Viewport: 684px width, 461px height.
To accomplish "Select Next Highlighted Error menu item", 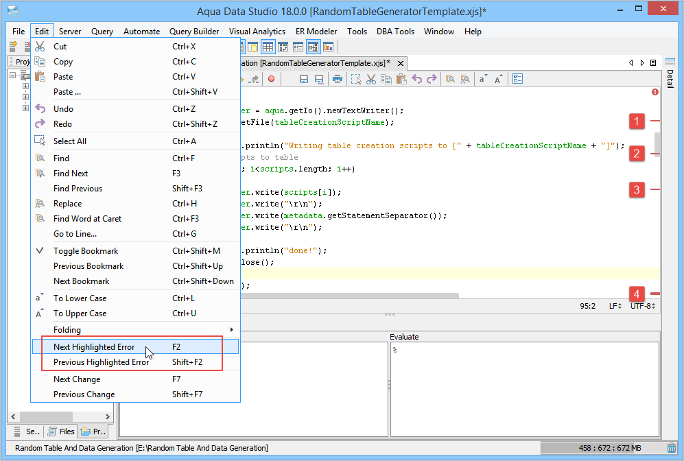I will 94,347.
